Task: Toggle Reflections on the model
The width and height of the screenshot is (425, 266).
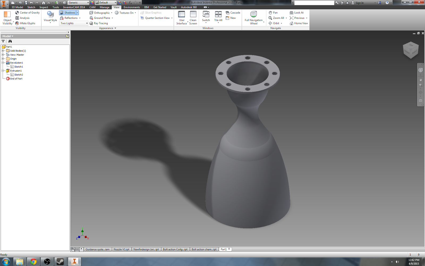Action: coord(69,18)
